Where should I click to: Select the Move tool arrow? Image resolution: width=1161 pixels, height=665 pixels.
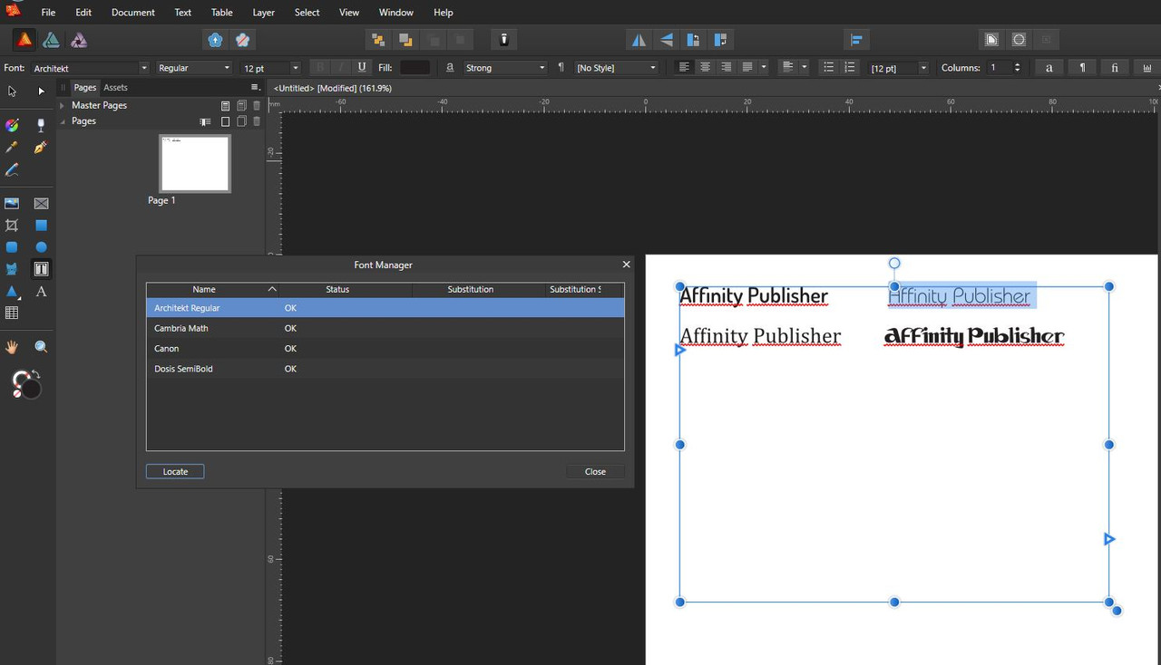pos(12,92)
